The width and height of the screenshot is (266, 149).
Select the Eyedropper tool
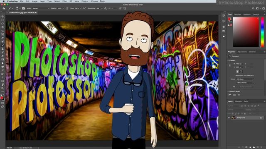[x=2, y=38]
